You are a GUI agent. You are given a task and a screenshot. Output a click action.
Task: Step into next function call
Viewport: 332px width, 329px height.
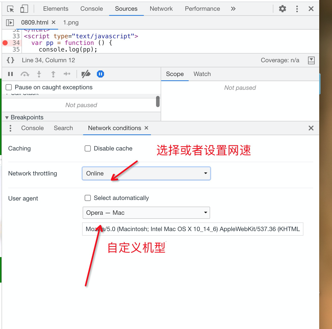(x=39, y=74)
